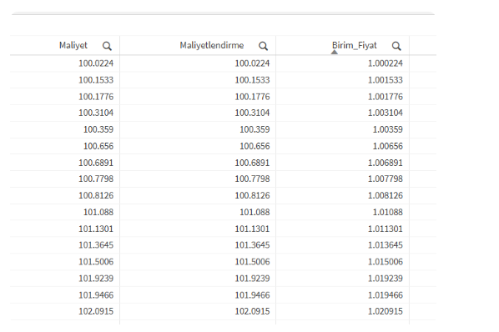499x332 pixels.
Task: Select the Birim_Fiyat value 1.001533
Action: tap(386, 80)
